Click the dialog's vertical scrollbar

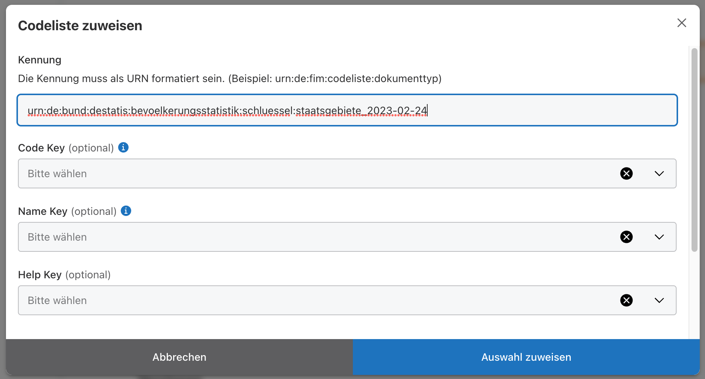694,149
